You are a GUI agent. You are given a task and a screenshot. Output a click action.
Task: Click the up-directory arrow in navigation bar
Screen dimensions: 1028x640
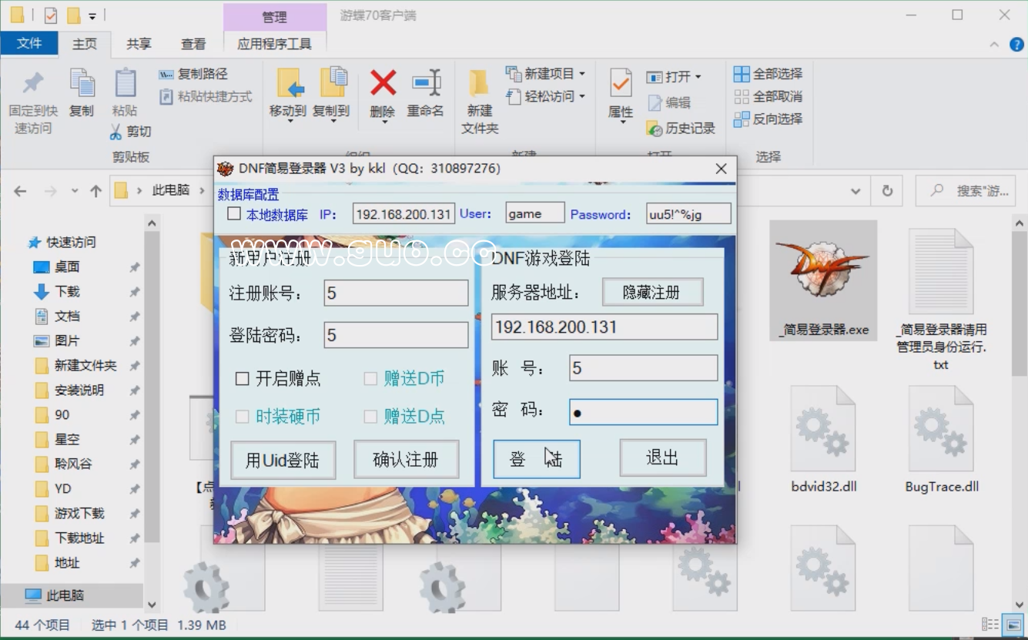tap(95, 191)
